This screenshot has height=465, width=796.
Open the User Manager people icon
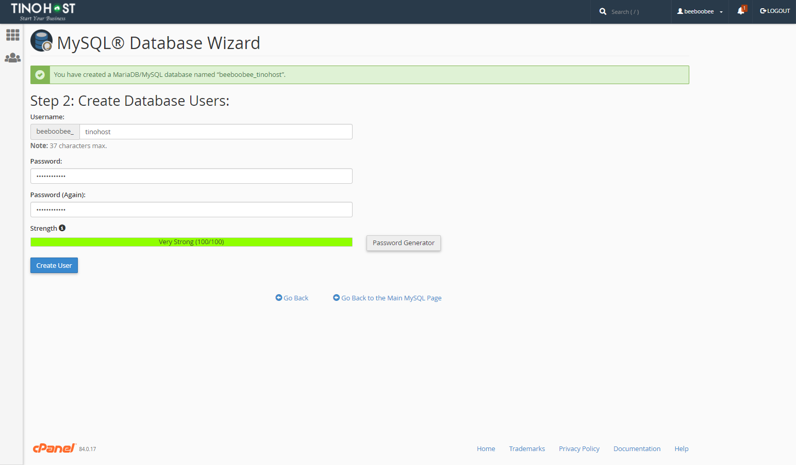pos(12,58)
